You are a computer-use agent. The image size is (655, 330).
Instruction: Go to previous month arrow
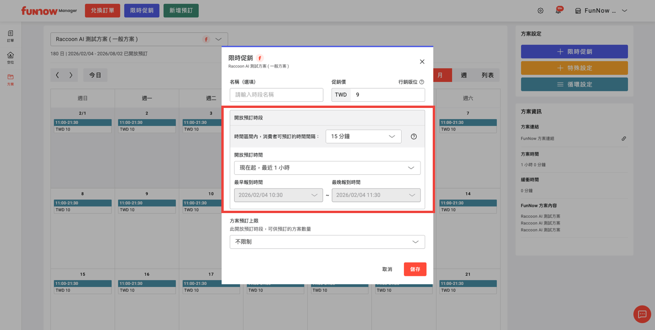(x=58, y=75)
